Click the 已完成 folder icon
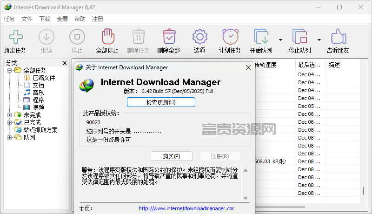Screen dimensions: 372x214 point(18,122)
